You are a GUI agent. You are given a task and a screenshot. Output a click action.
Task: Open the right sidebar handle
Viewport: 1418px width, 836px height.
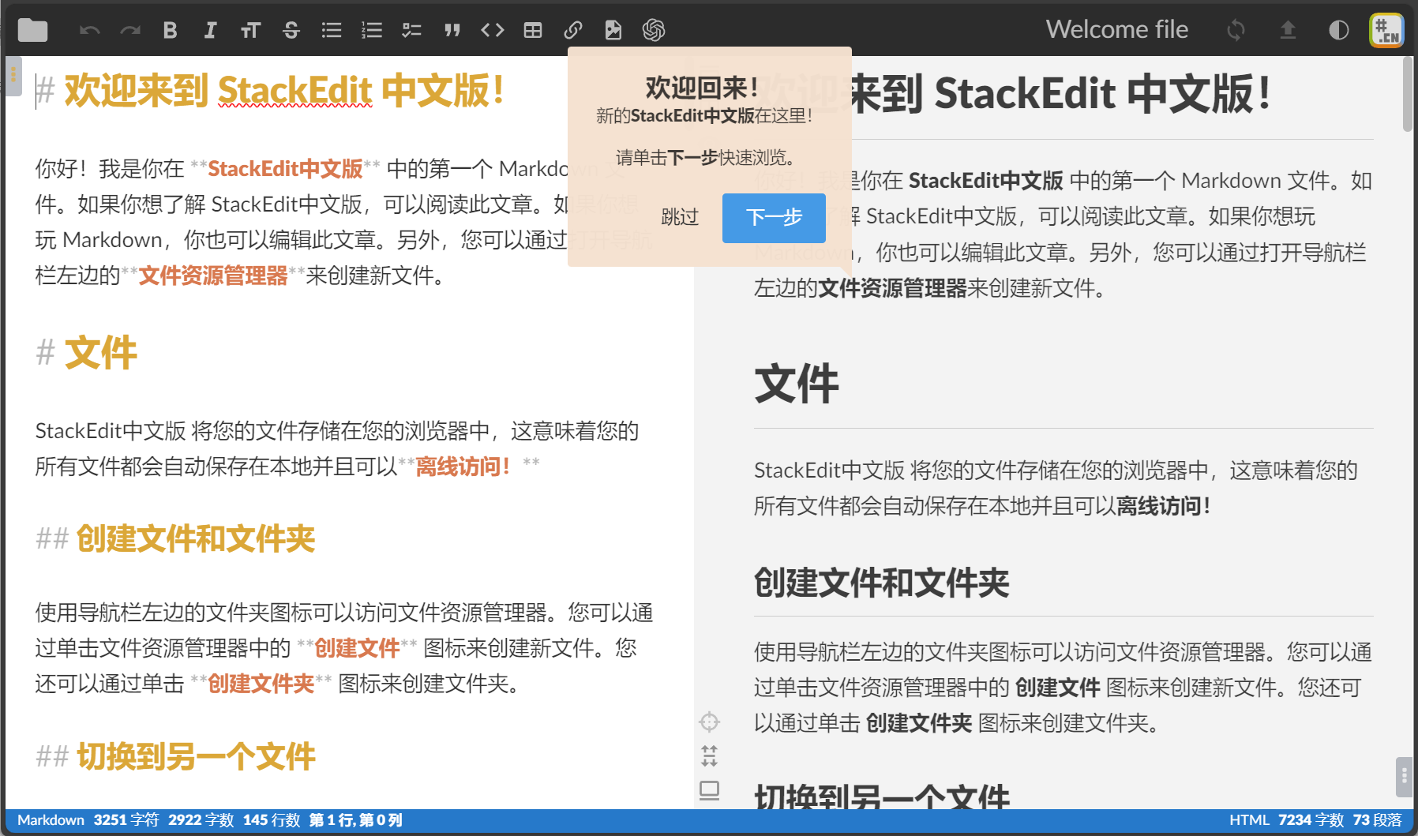click(1404, 777)
